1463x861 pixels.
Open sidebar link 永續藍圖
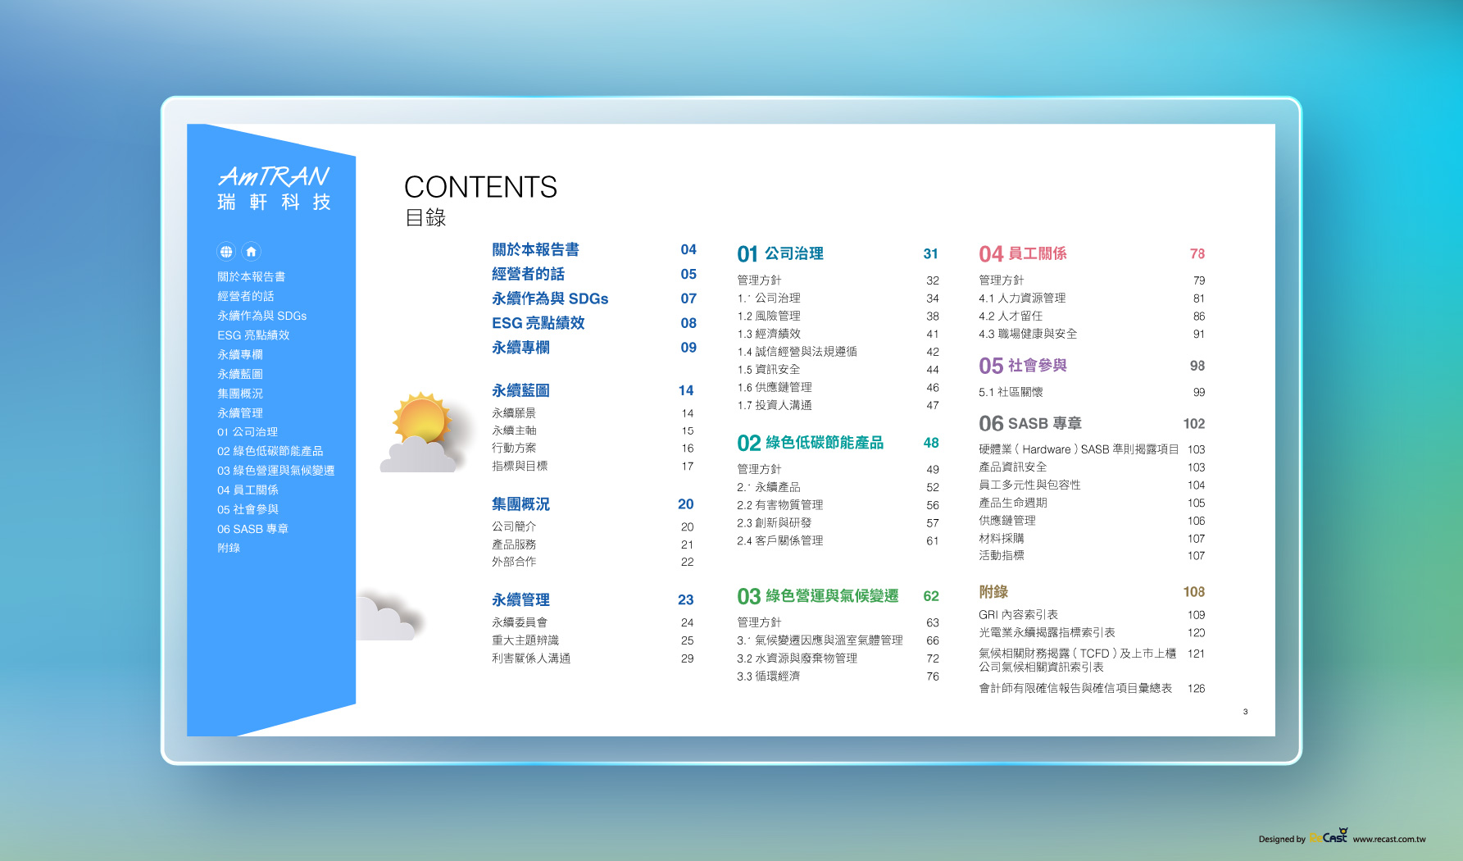[240, 374]
